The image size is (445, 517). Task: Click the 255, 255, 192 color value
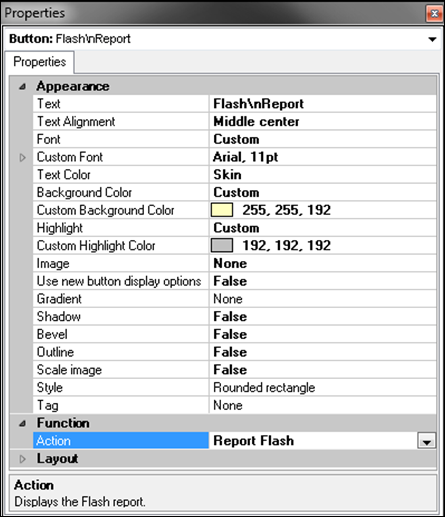(287, 210)
